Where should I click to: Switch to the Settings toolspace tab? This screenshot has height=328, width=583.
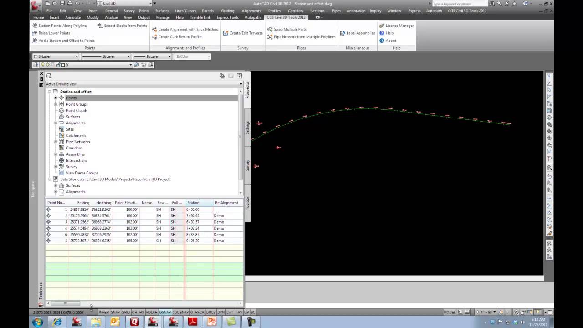pos(248,128)
